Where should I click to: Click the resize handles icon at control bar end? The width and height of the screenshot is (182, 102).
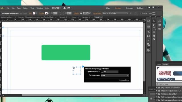pyautogui.click(x=154, y=13)
